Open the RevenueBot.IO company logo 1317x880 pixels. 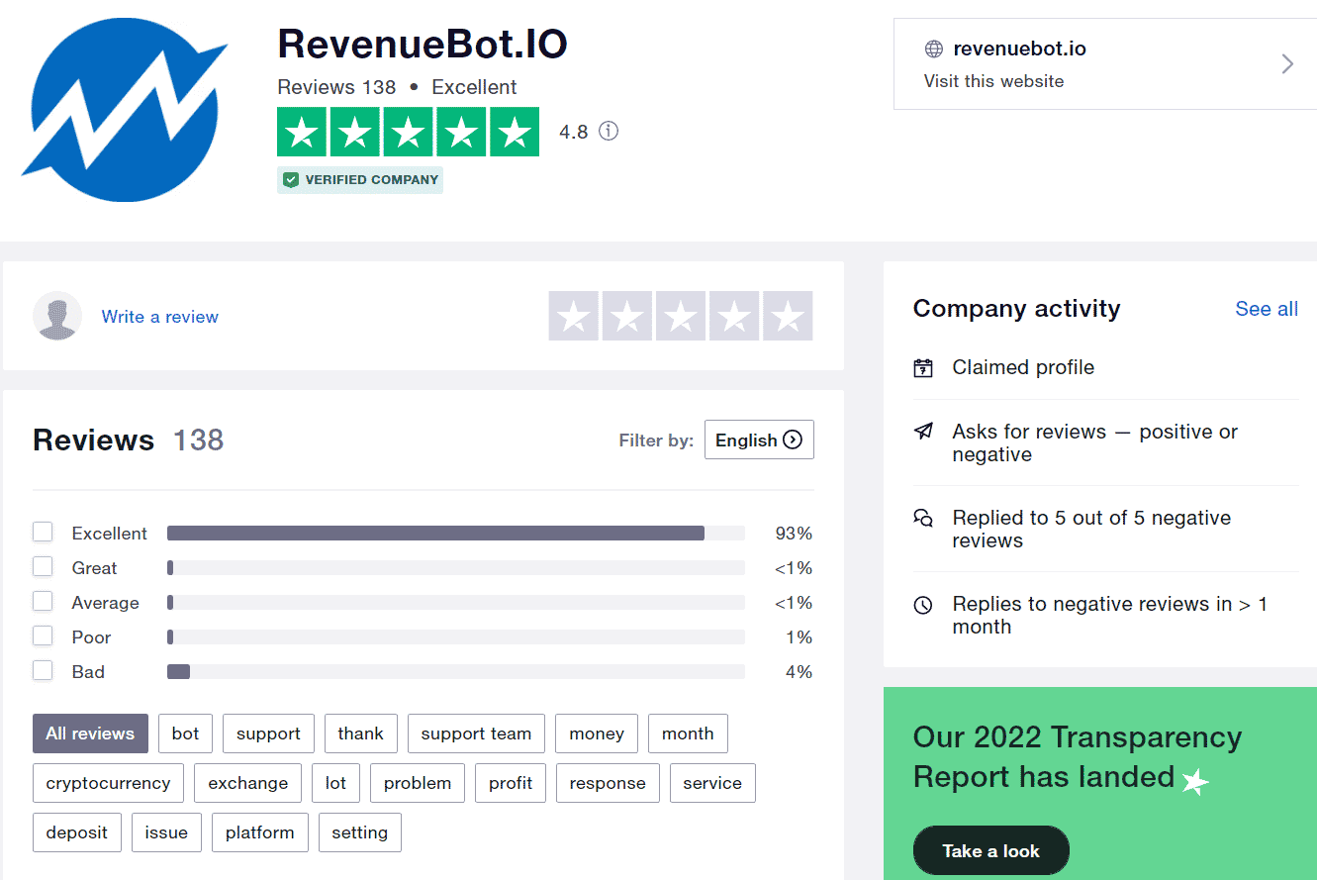[124, 109]
